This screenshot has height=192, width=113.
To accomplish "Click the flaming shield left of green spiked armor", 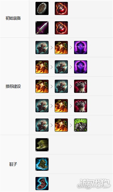I will (x=61, y=125).
